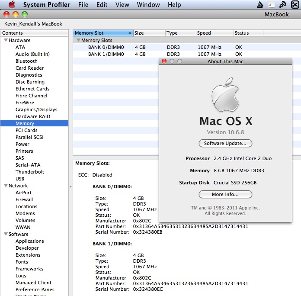Screen dimensions: 301x296
Task: Collapse the Memory Slots disclosure triangle
Action: click(x=78, y=40)
